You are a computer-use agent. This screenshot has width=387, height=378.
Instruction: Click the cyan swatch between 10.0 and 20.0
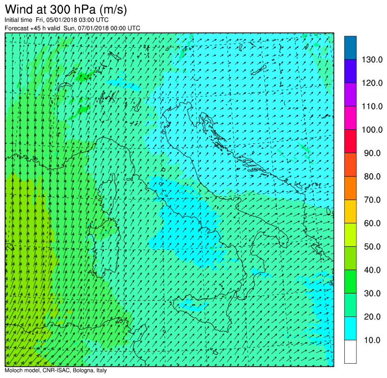tap(350, 328)
